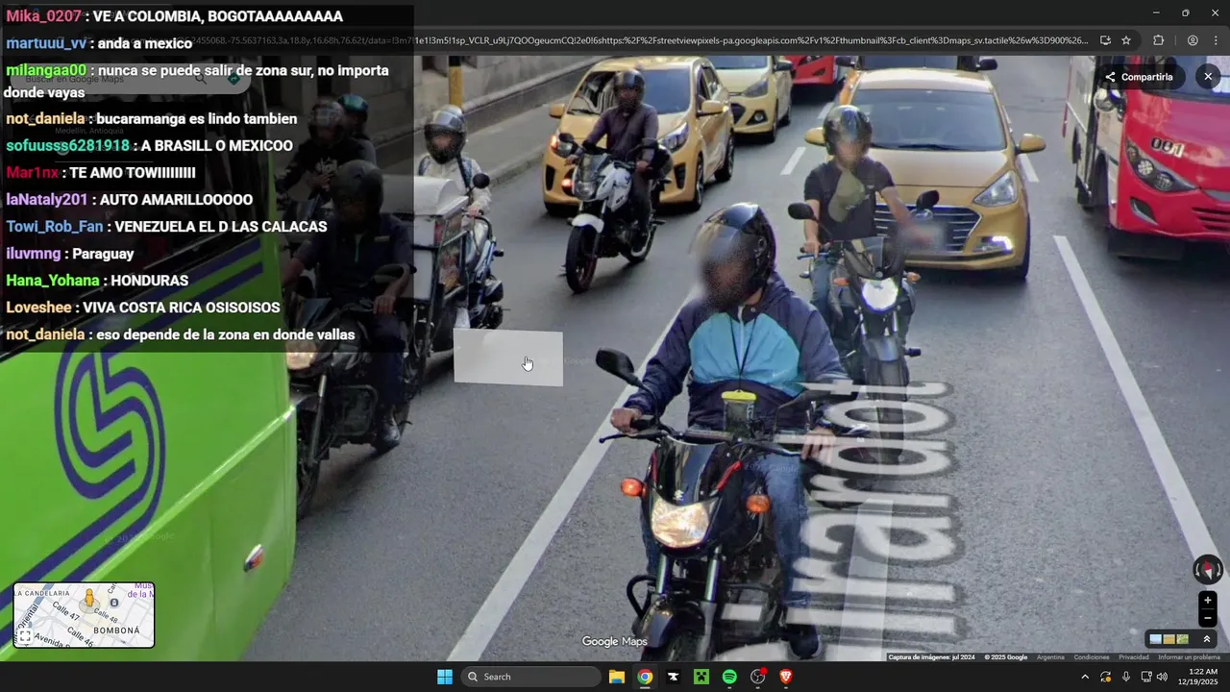
Task: Click laNataly201 chat message
Action: (129, 200)
